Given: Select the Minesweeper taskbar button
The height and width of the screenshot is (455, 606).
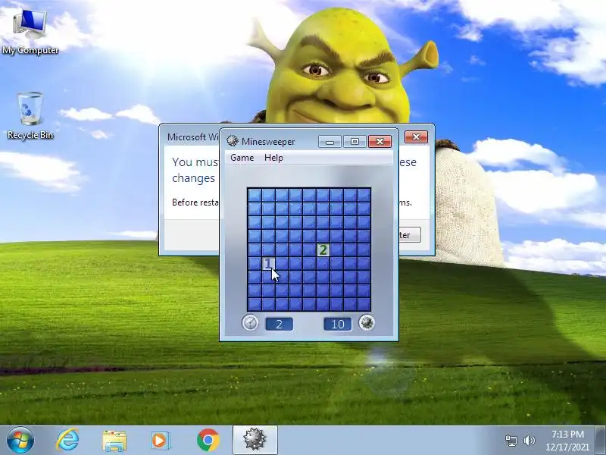Looking at the screenshot, I should 255,440.
